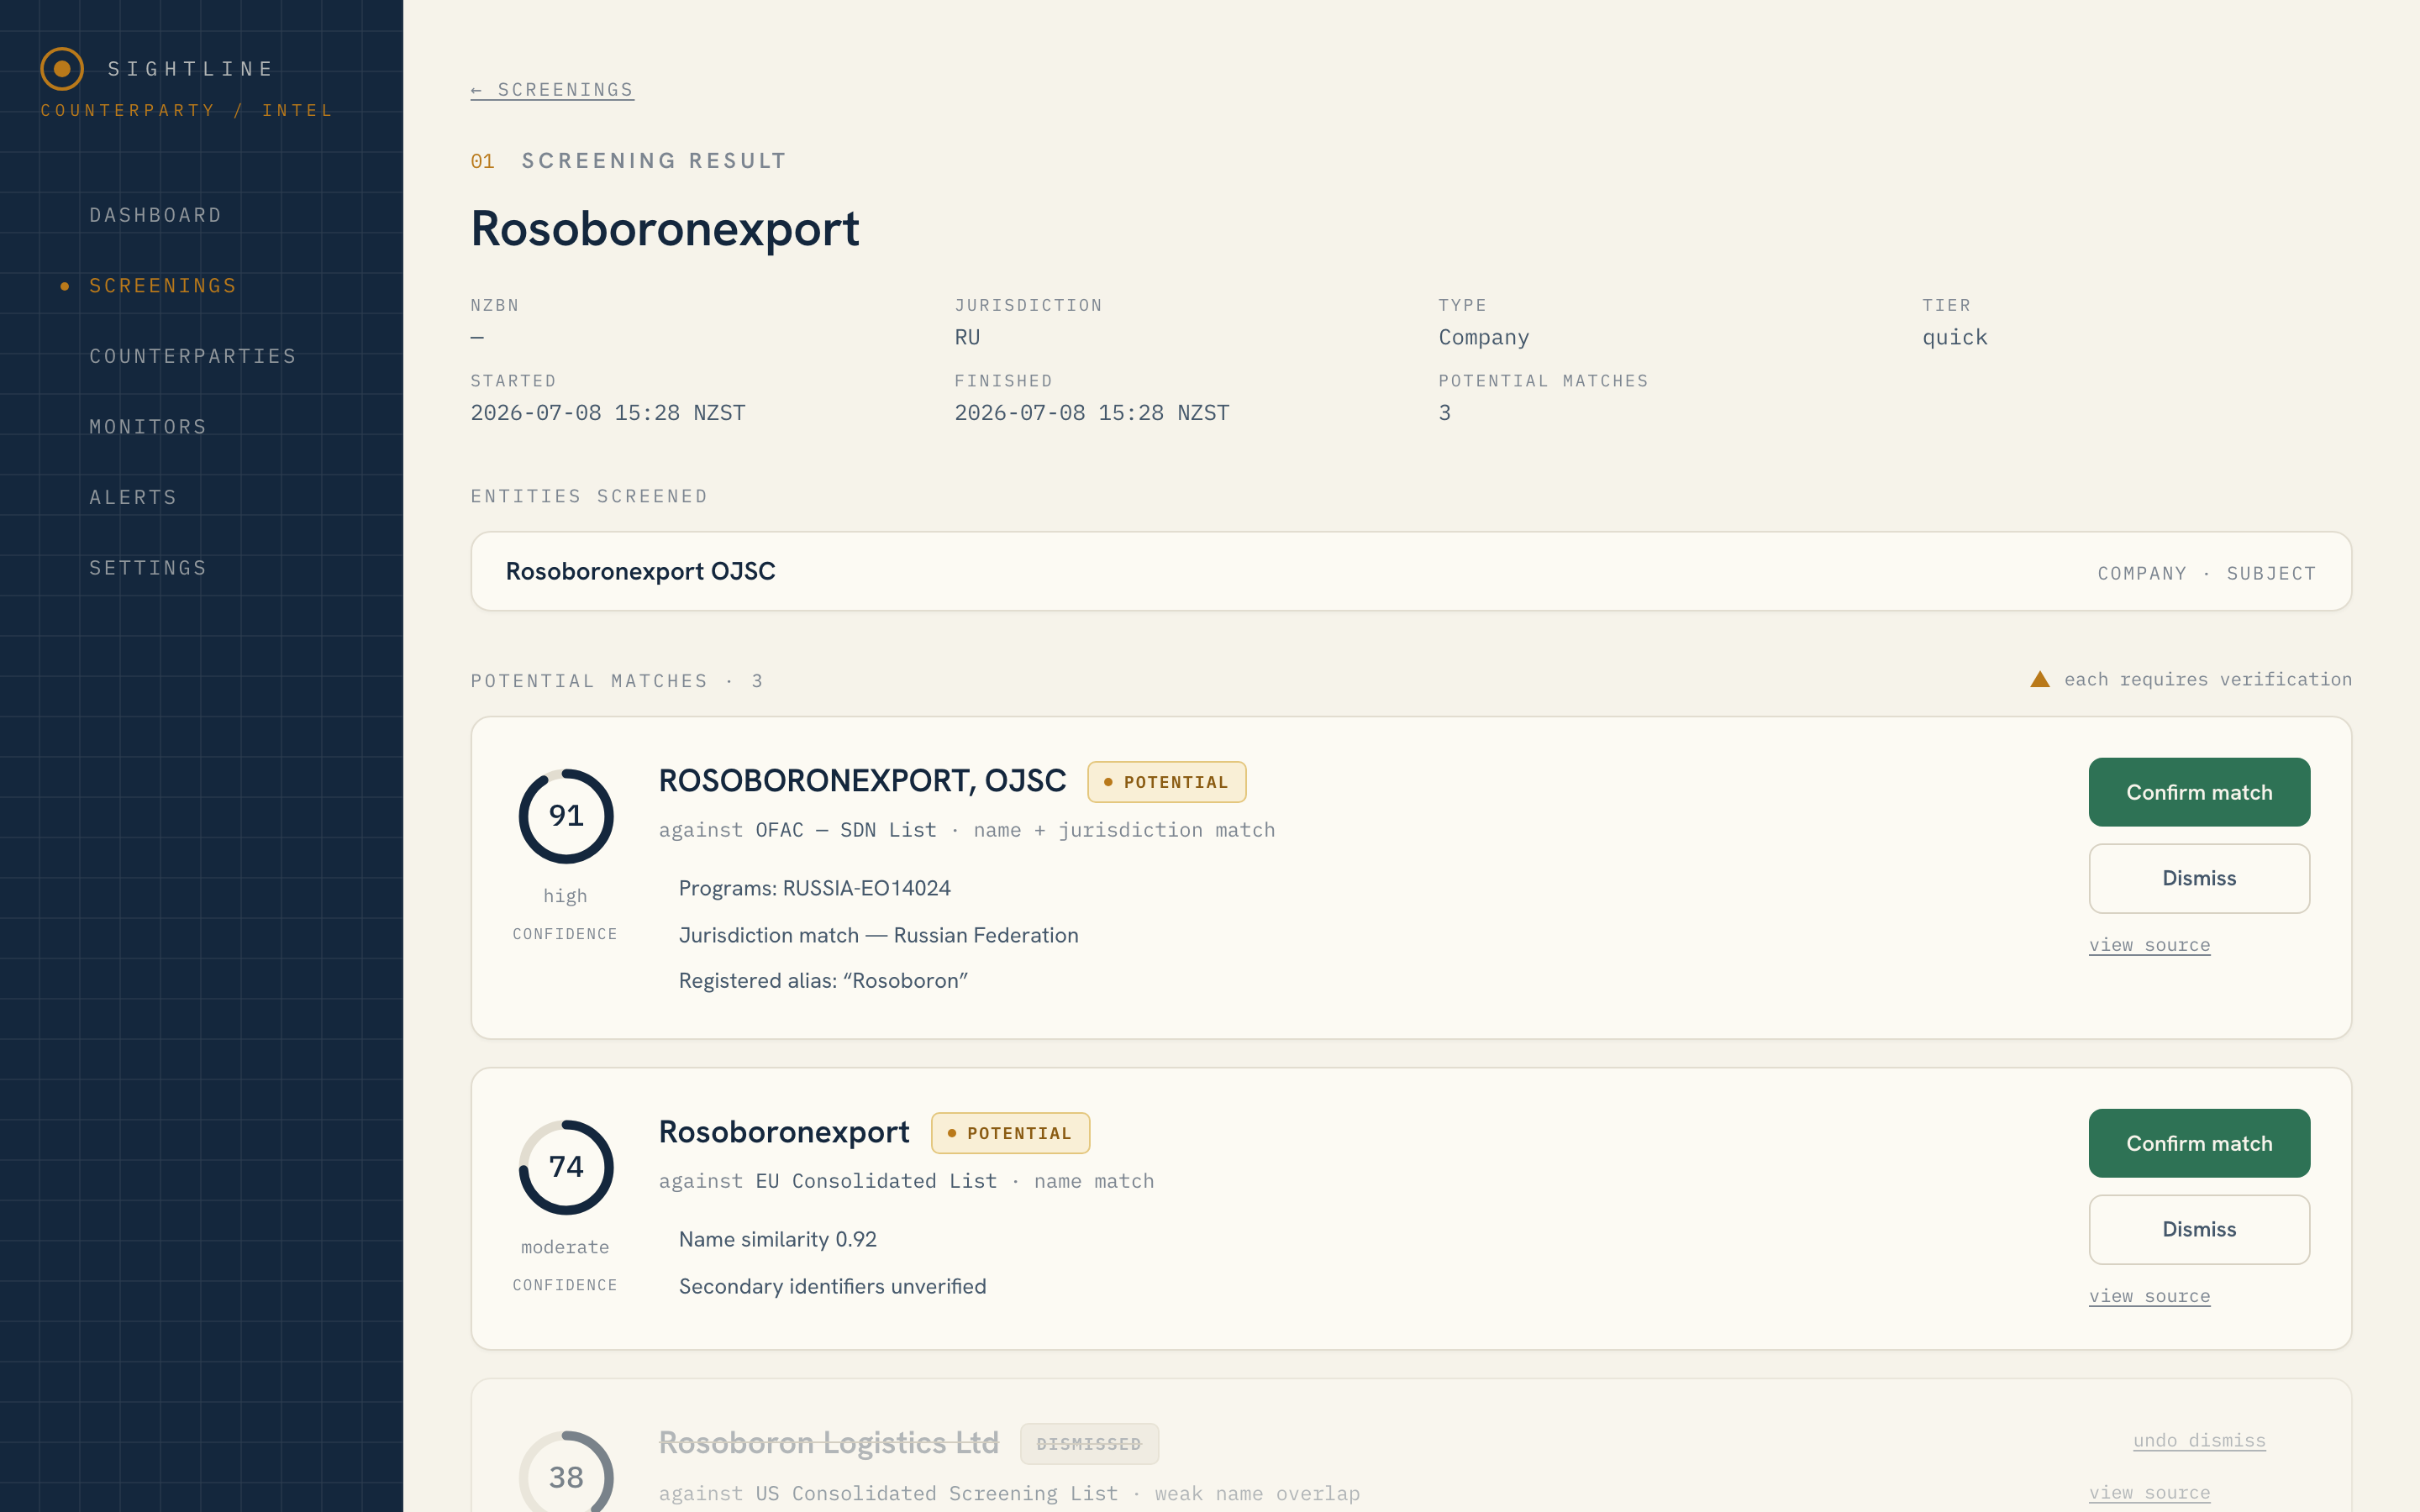The height and width of the screenshot is (1512, 2420).
Task: Select Alerts in the sidebar
Action: tap(133, 497)
